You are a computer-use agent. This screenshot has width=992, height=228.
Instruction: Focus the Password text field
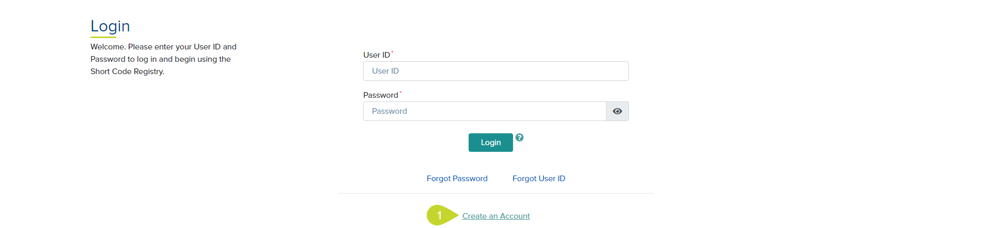pos(485,111)
